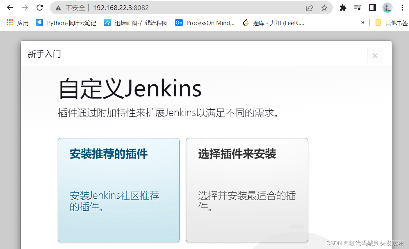
Task: Open share page icon in address bar
Action: [x=309, y=8]
